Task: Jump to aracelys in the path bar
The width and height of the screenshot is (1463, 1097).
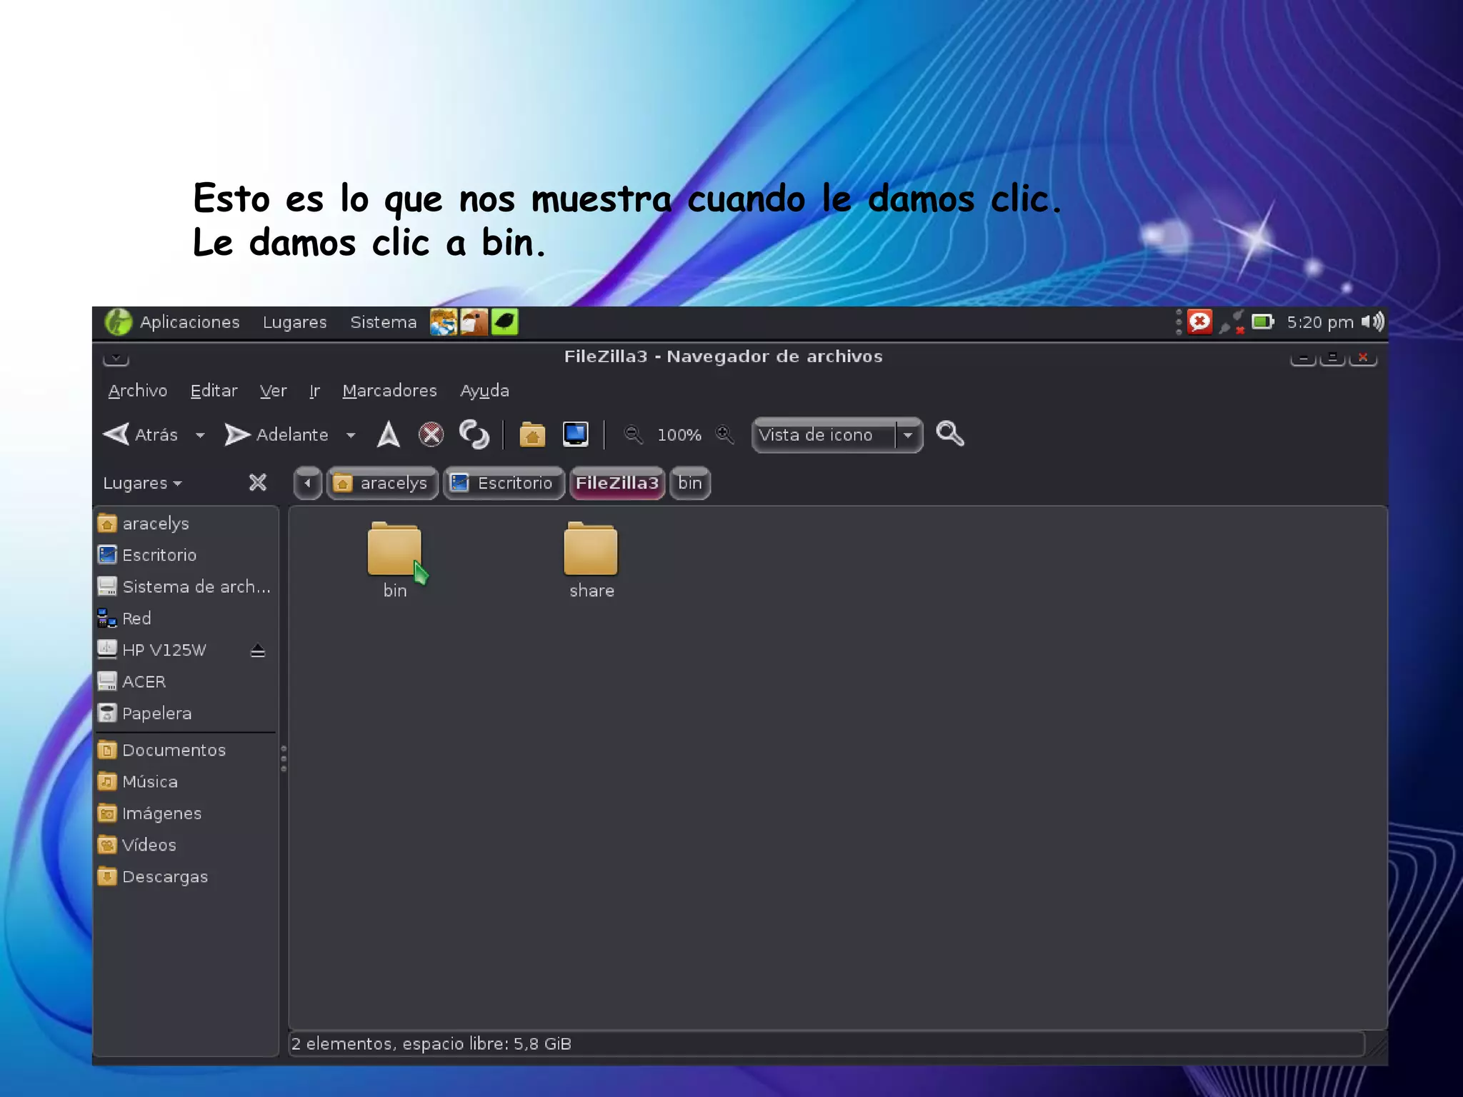Action: coord(382,484)
